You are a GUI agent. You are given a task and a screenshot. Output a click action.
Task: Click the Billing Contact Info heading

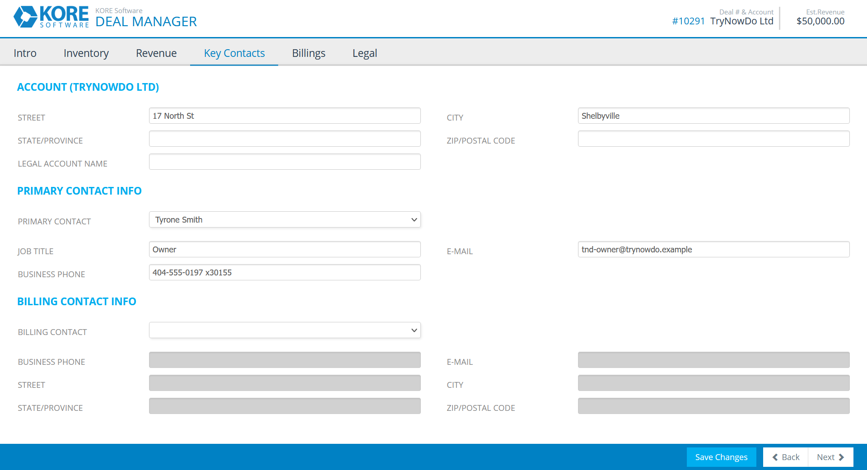click(x=77, y=302)
